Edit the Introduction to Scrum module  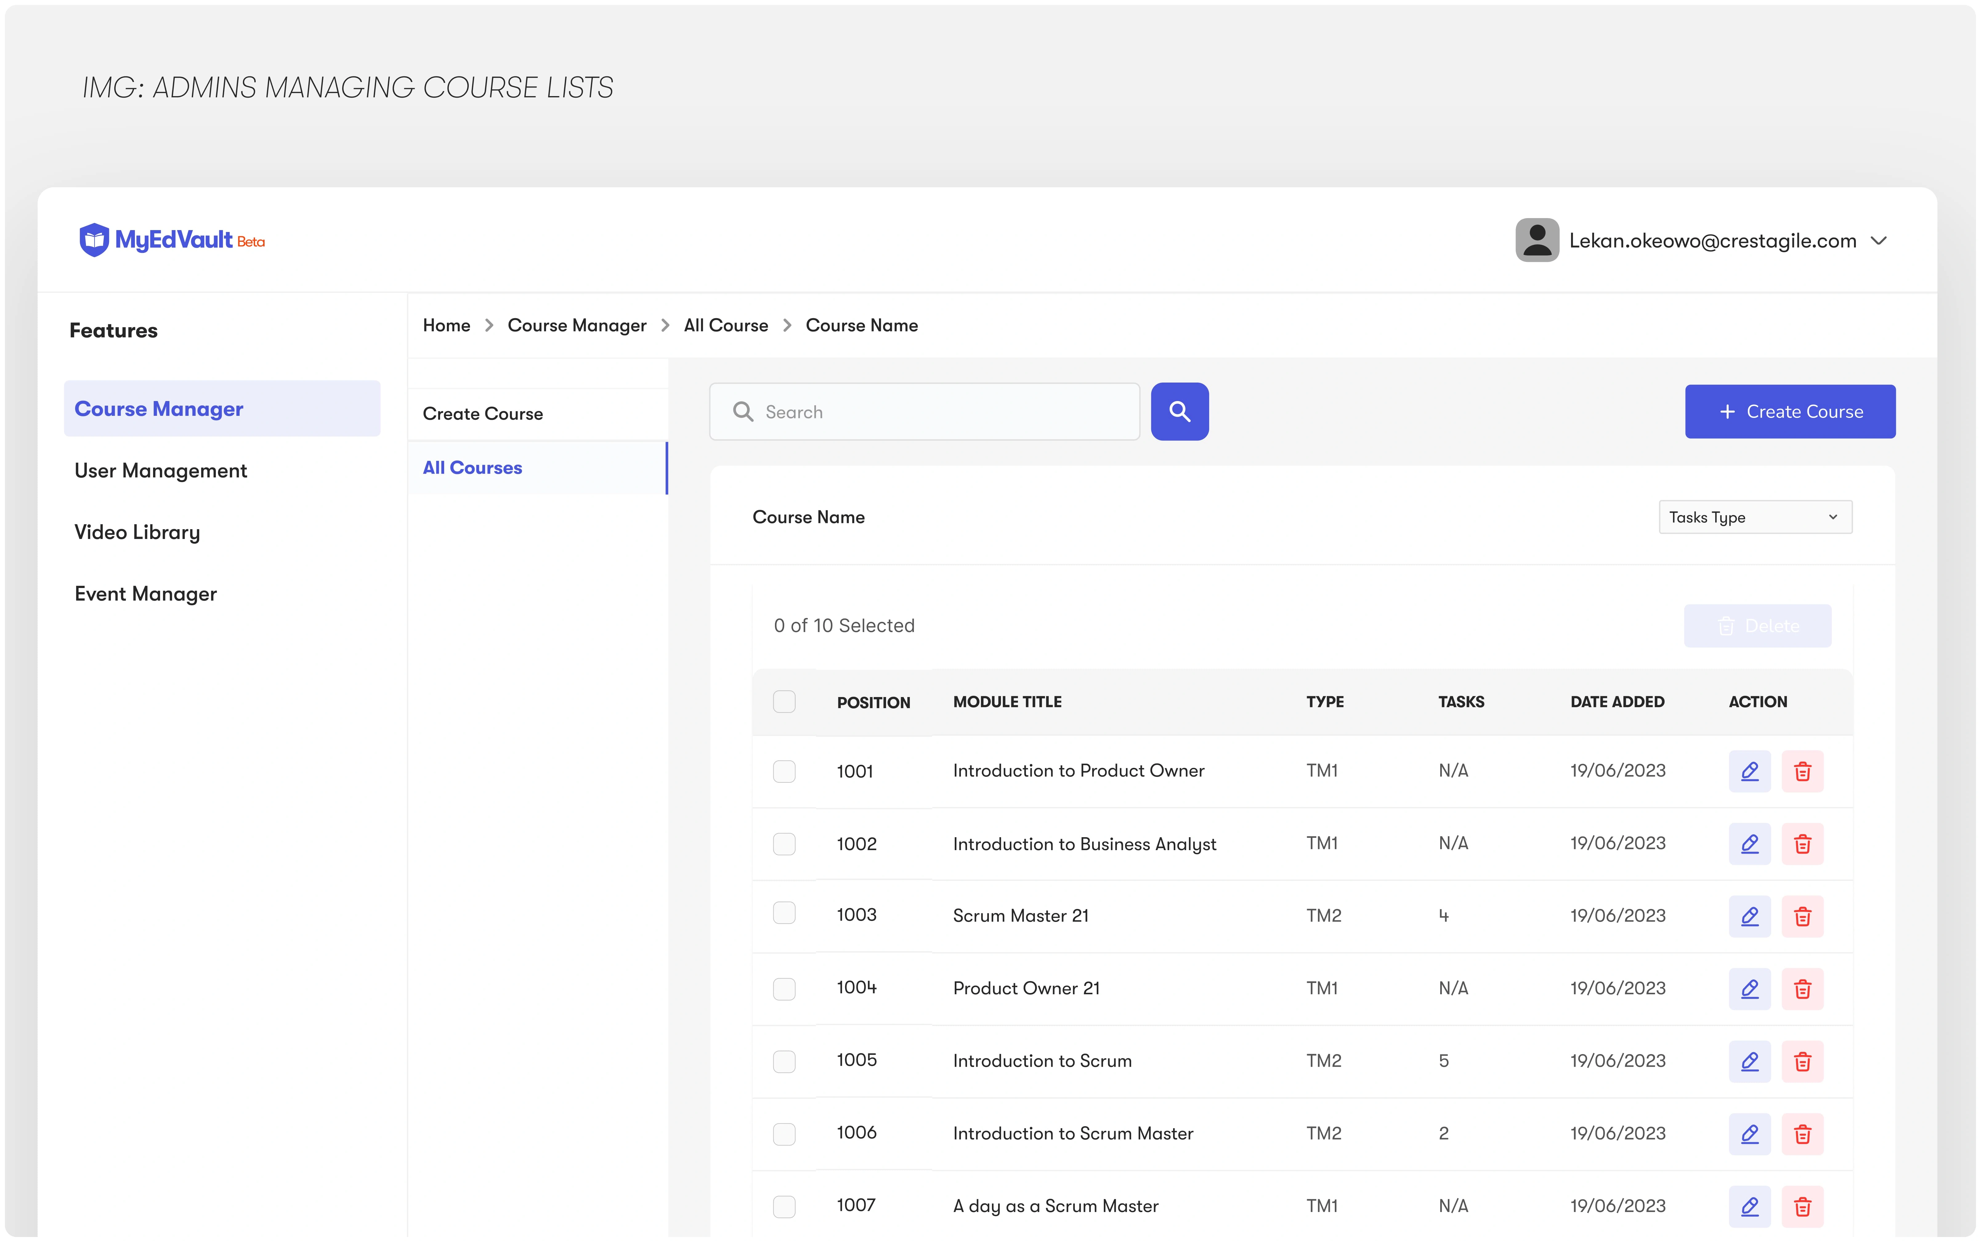1749,1061
